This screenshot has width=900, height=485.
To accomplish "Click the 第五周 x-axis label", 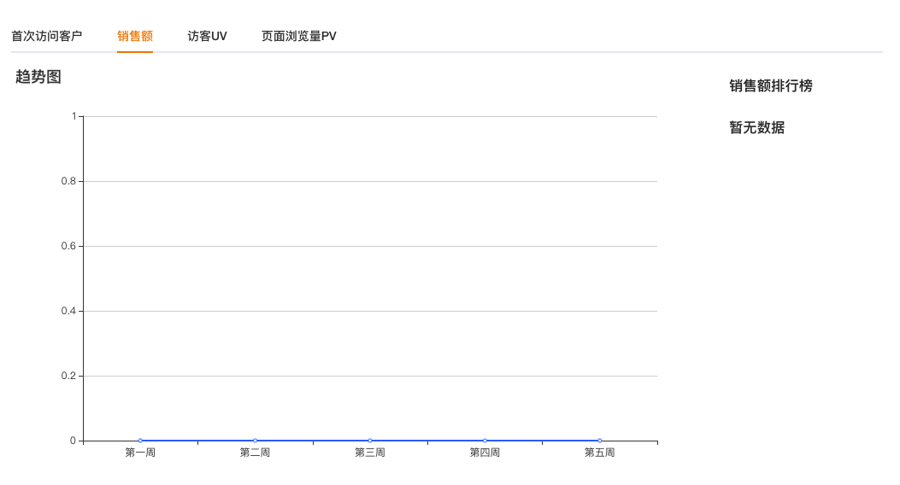I will 599,453.
